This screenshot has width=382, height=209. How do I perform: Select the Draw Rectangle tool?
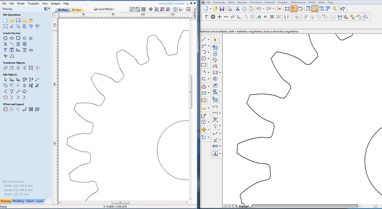point(18,38)
